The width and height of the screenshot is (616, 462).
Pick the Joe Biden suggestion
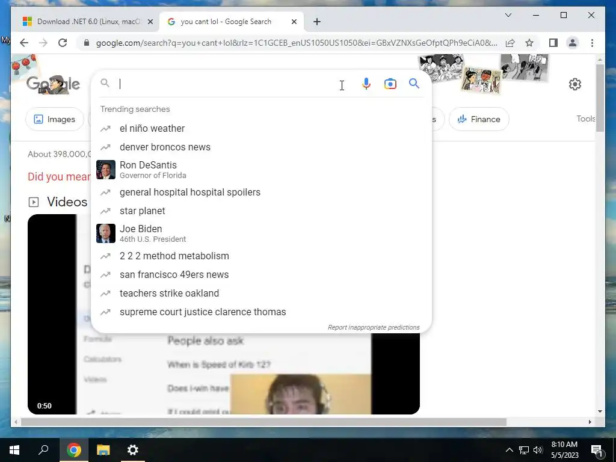coord(261,233)
